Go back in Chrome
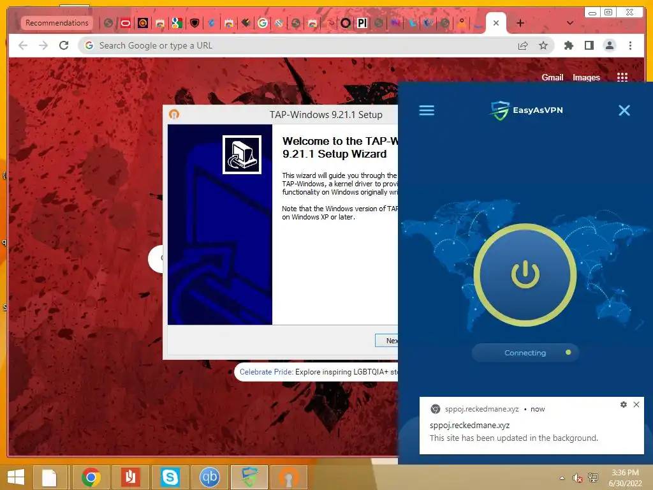Screen dimensions: 653x490 [23, 45]
